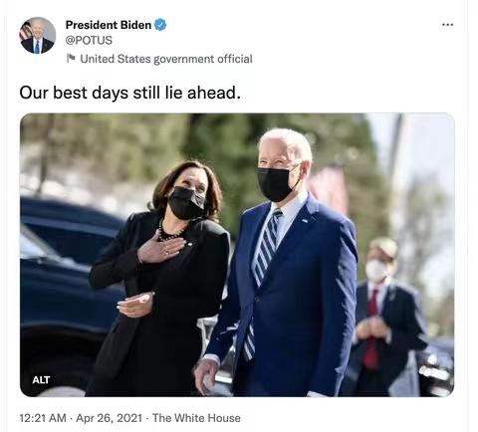478x432 pixels.
Task: Select the tweet text Our best days still lie ahead
Action: [x=129, y=93]
